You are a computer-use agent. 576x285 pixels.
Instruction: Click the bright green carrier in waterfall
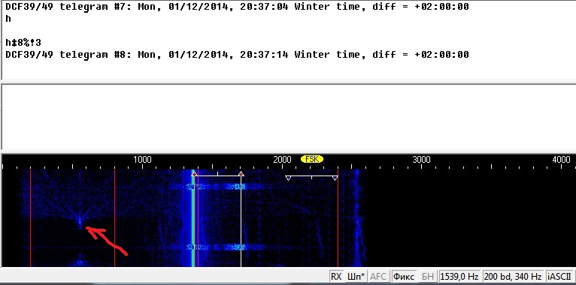coord(192,218)
